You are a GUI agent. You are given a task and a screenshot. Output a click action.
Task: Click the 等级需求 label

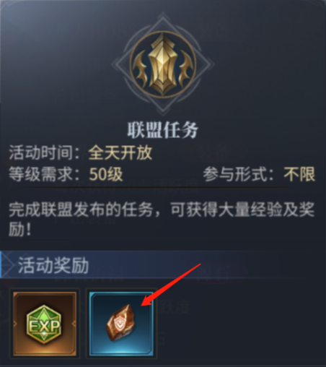[x=40, y=174]
